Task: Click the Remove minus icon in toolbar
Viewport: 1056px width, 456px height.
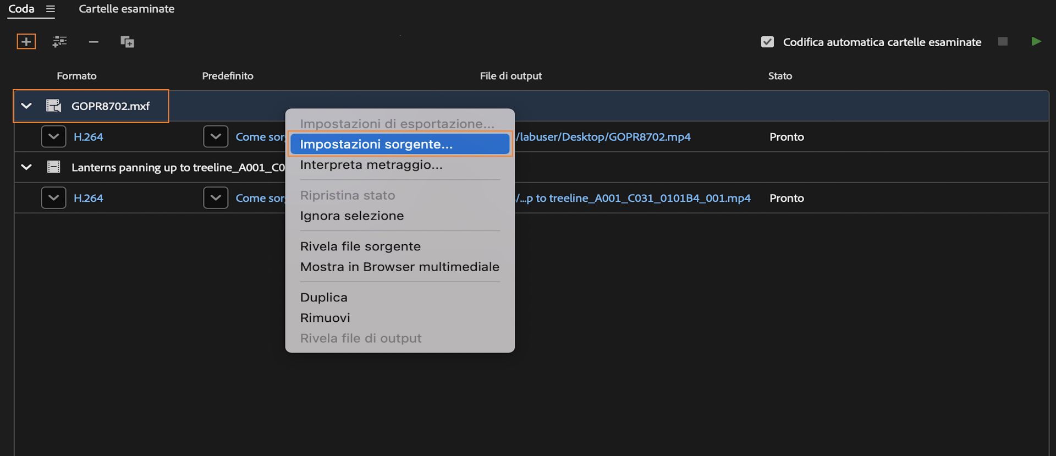Action: (94, 42)
